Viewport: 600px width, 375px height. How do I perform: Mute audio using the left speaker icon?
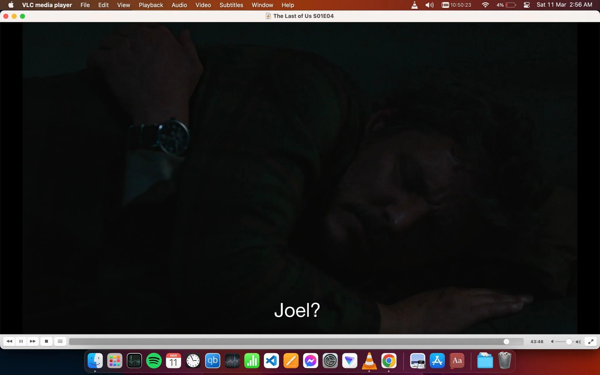pos(552,342)
